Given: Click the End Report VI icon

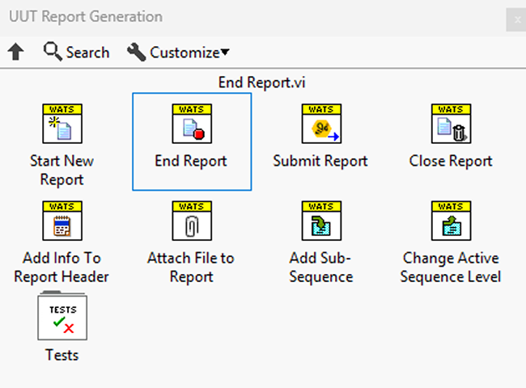Looking at the screenshot, I should (x=191, y=124).
